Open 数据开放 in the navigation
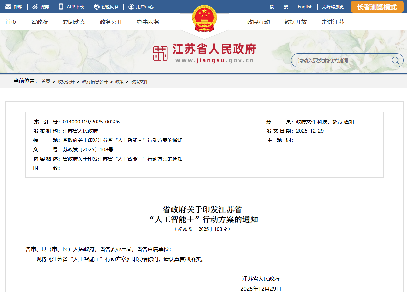The image size is (407, 292). pyautogui.click(x=295, y=22)
